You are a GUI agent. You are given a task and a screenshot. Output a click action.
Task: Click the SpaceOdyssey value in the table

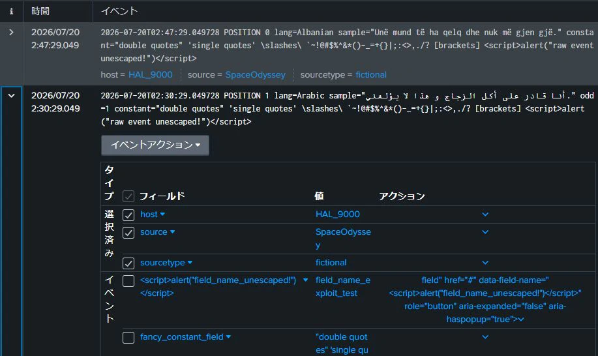pyautogui.click(x=343, y=238)
